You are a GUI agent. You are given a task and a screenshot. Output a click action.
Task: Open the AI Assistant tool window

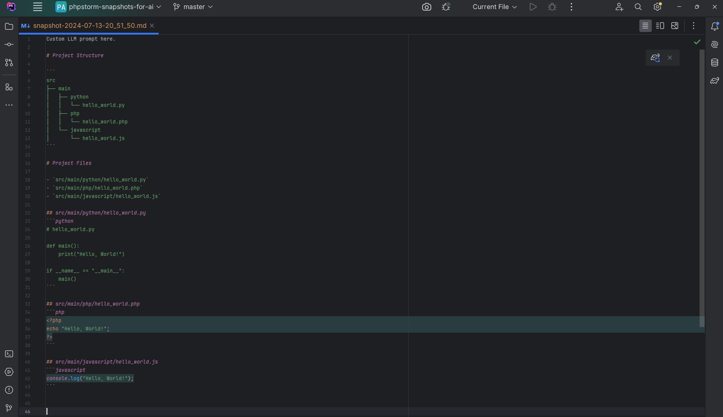[715, 44]
